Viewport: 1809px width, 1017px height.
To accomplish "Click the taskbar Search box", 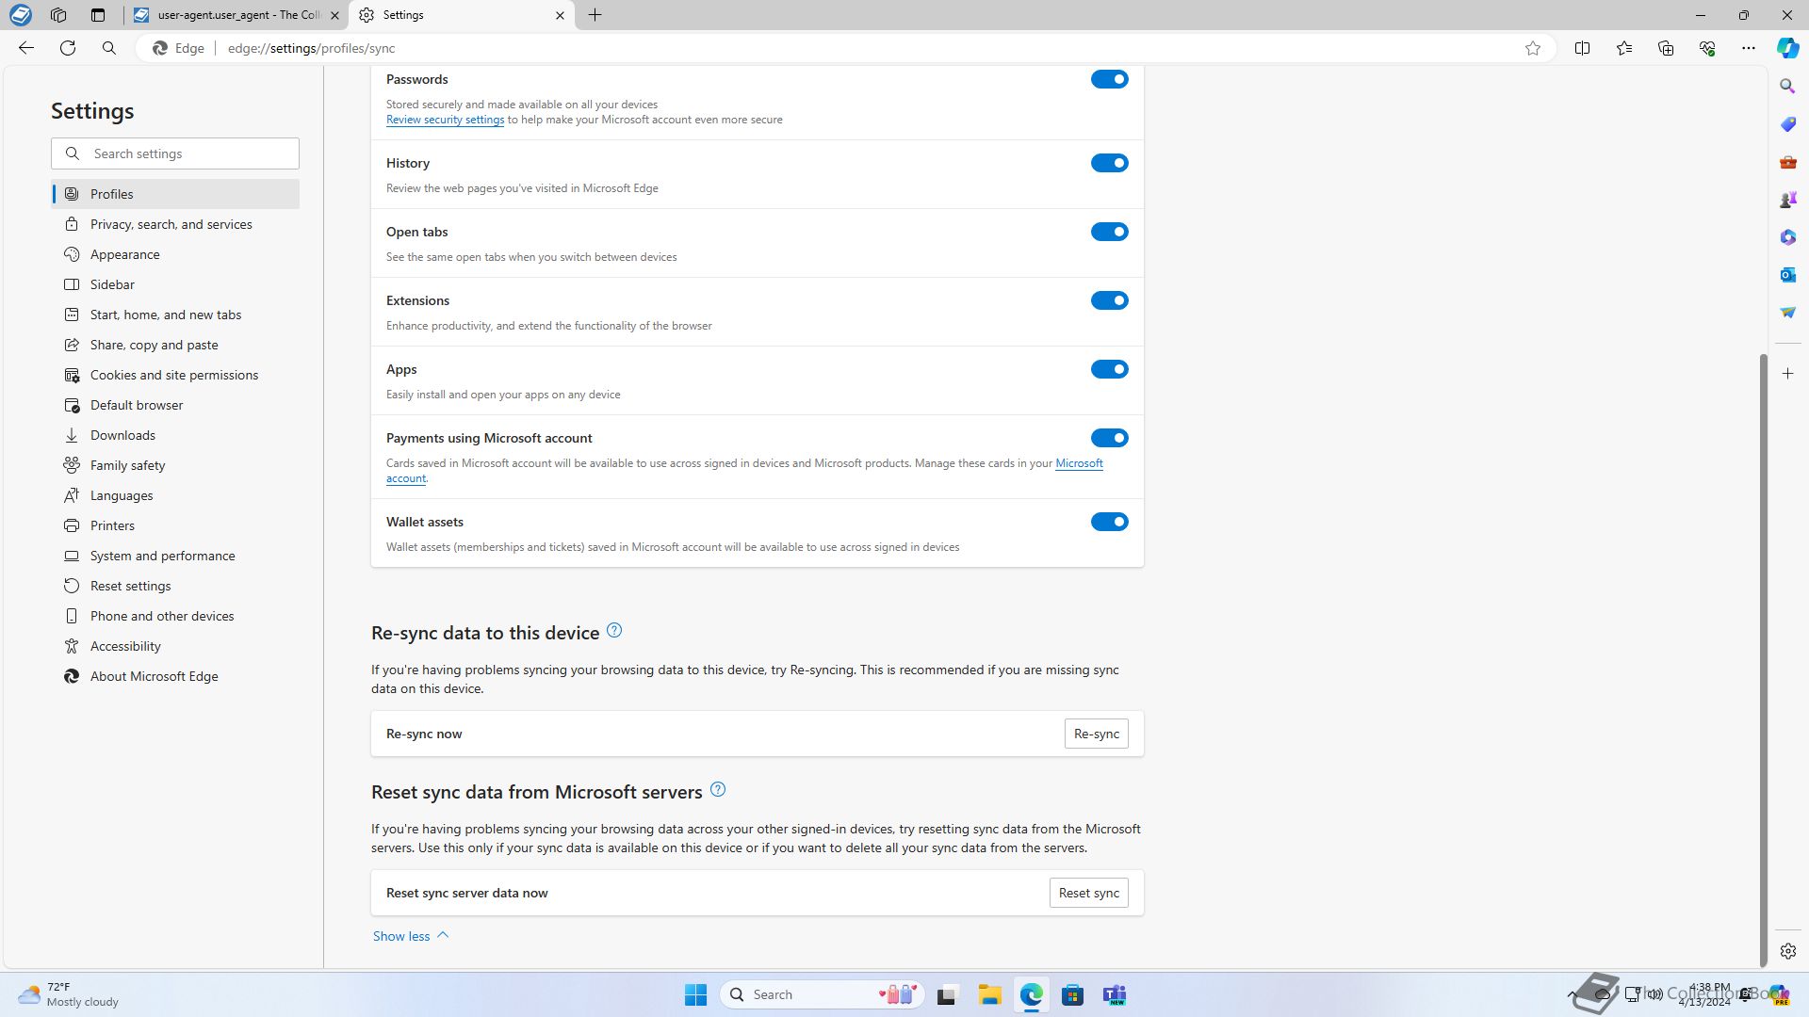I will 823,995.
